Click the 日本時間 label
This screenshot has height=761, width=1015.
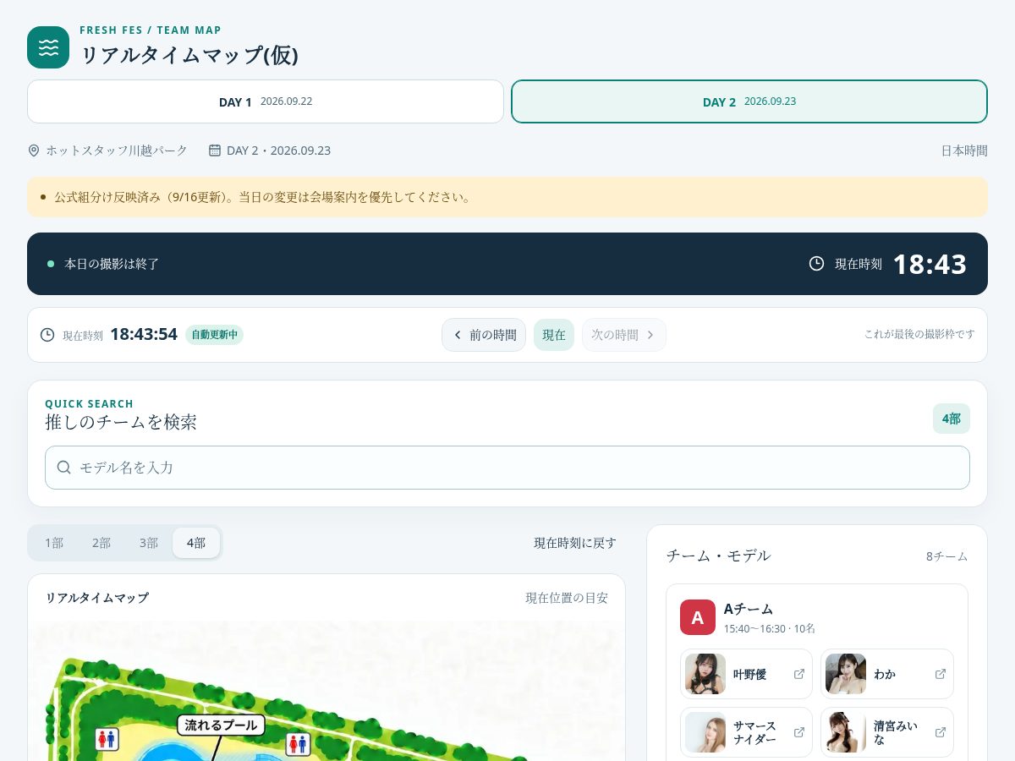pyautogui.click(x=964, y=151)
